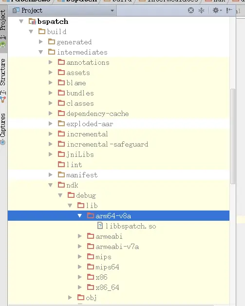Expand the annotations folder arrow

51,62
